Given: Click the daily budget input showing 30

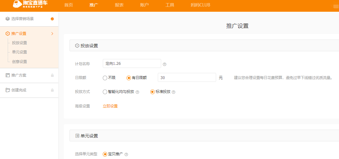Looking at the screenshot, I should (186, 77).
